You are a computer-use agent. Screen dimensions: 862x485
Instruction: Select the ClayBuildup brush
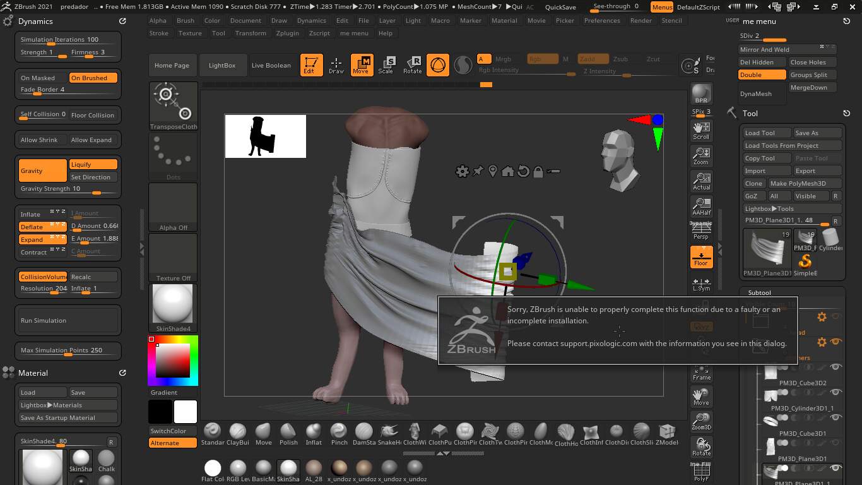(x=238, y=434)
